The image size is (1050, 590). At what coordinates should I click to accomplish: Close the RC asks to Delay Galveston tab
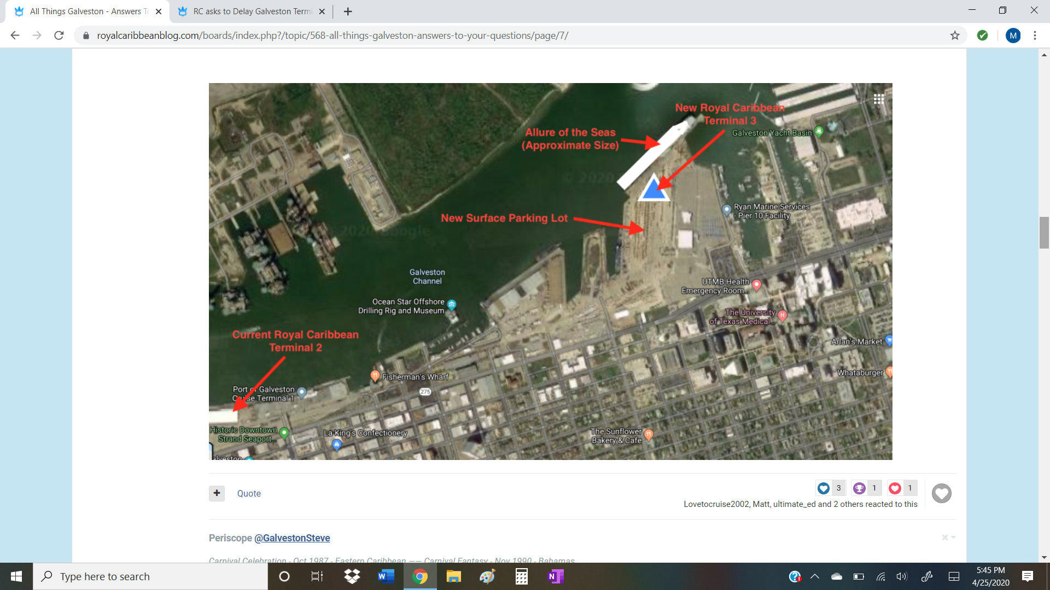[x=322, y=11]
